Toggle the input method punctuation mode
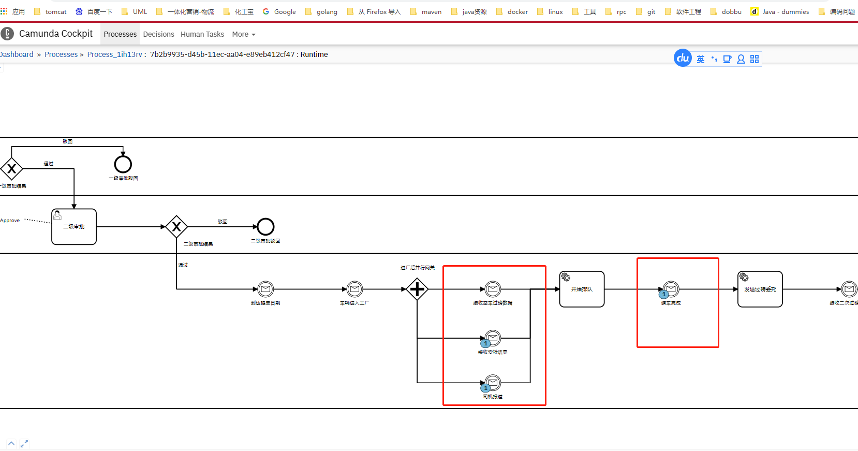This screenshot has width=858, height=451. [714, 59]
